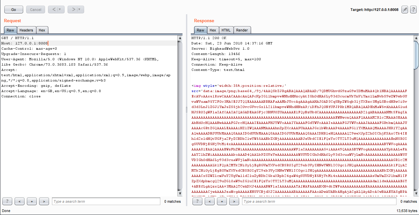Image resolution: width=419 pixels, height=215 pixels.
Task: Go to previous match in request search
Action: (x=20, y=201)
